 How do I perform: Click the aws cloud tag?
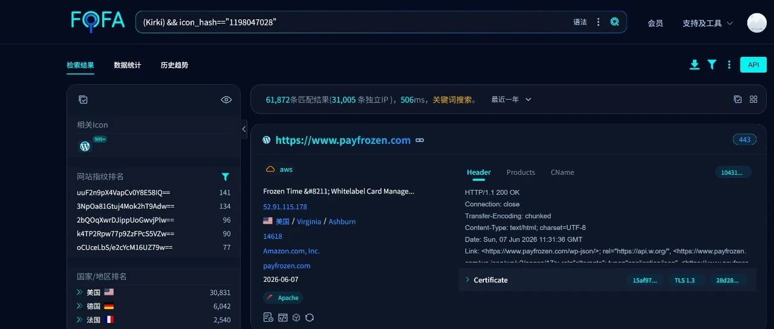pyautogui.click(x=279, y=169)
